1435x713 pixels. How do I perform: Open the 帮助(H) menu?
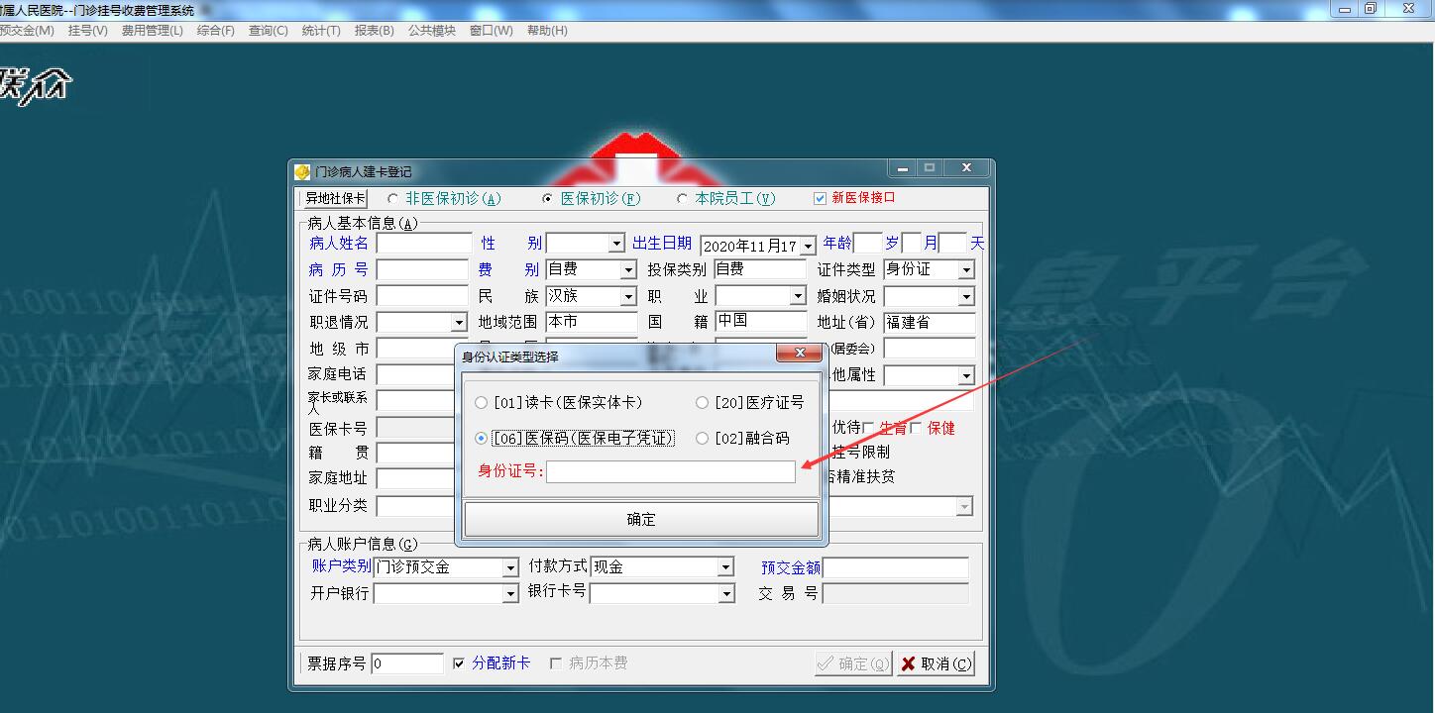coord(547,31)
